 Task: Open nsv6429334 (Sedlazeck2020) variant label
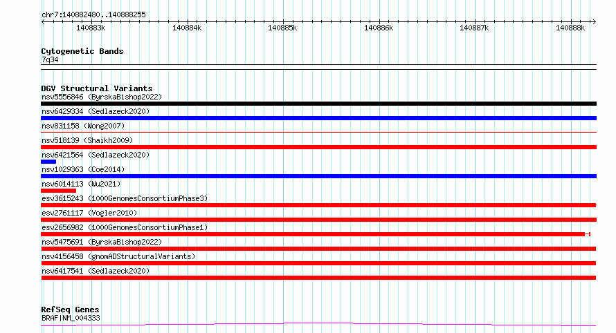coord(96,111)
